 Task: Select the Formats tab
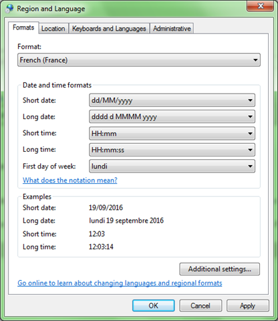click(x=23, y=27)
